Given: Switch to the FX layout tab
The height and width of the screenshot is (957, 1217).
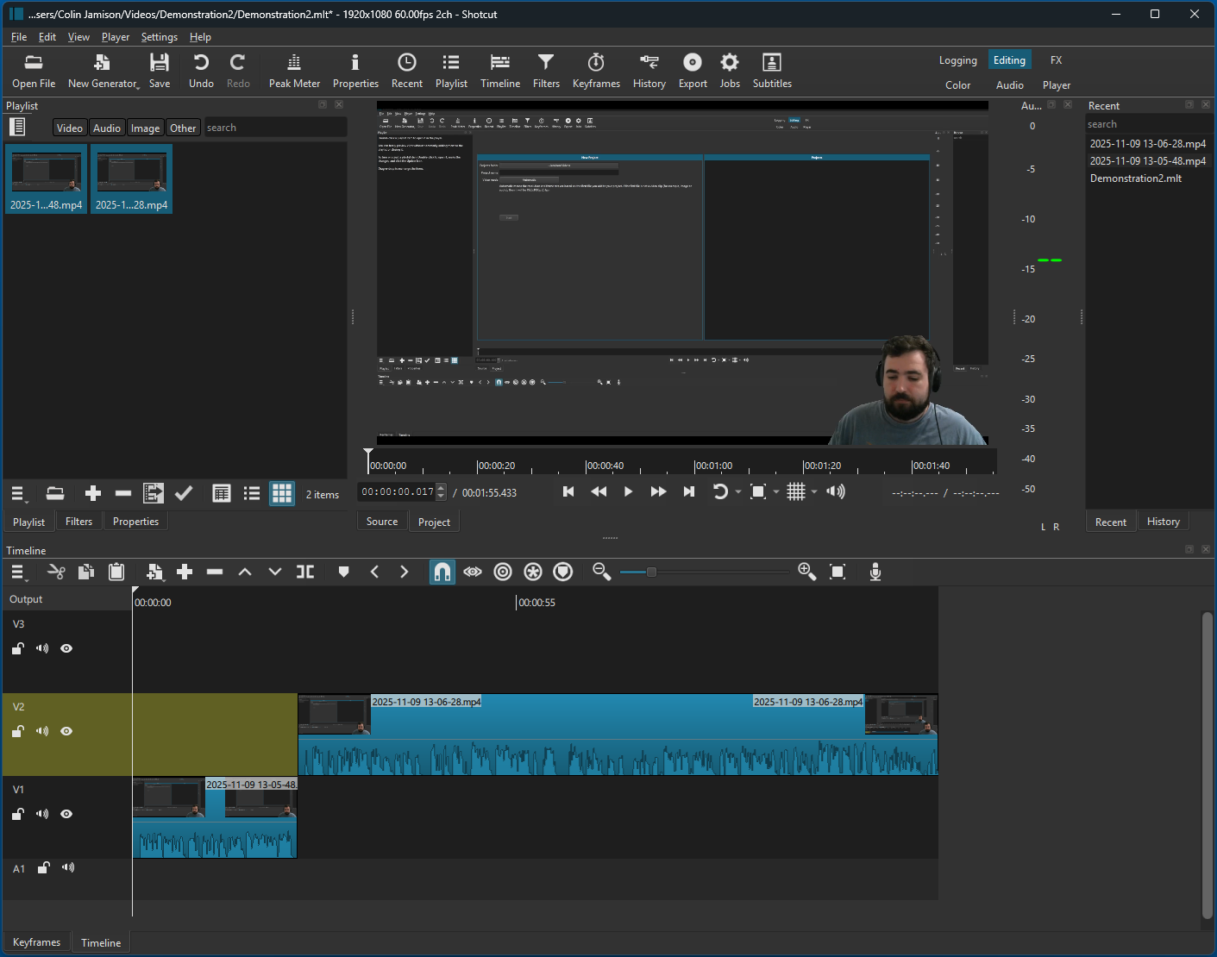Looking at the screenshot, I should tap(1056, 59).
